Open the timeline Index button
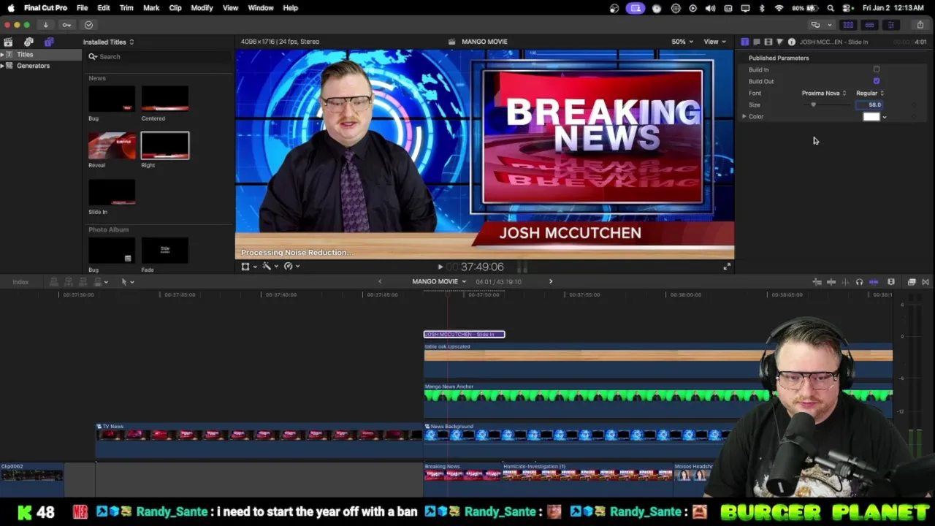The height and width of the screenshot is (526, 935). tap(20, 282)
